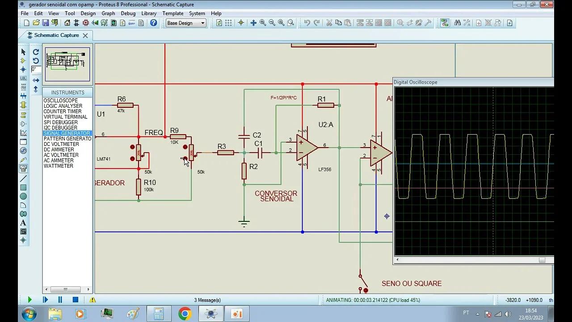This screenshot has width=572, height=322.
Task: Open the Debug menu
Action: point(128,13)
